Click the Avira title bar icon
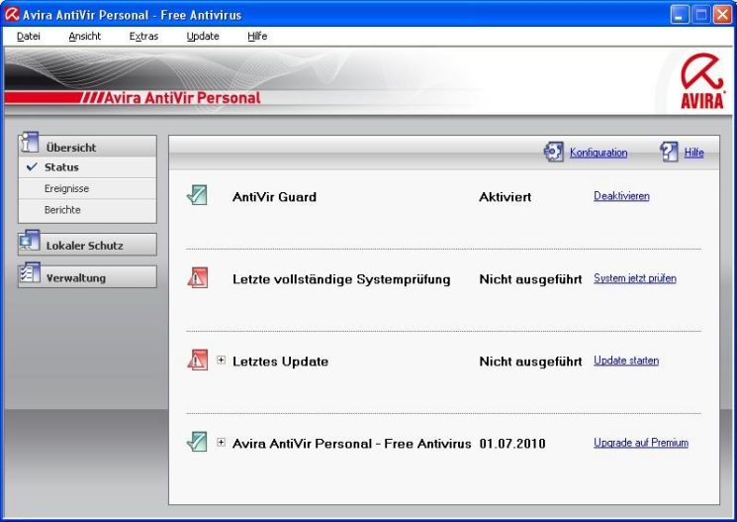This screenshot has height=522, width=737. (x=12, y=14)
